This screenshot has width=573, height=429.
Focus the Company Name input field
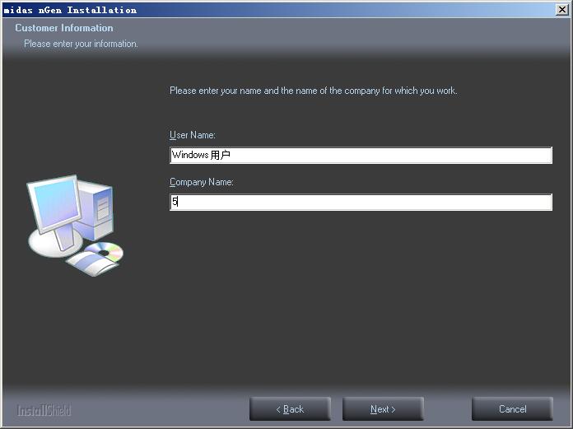[x=361, y=202]
